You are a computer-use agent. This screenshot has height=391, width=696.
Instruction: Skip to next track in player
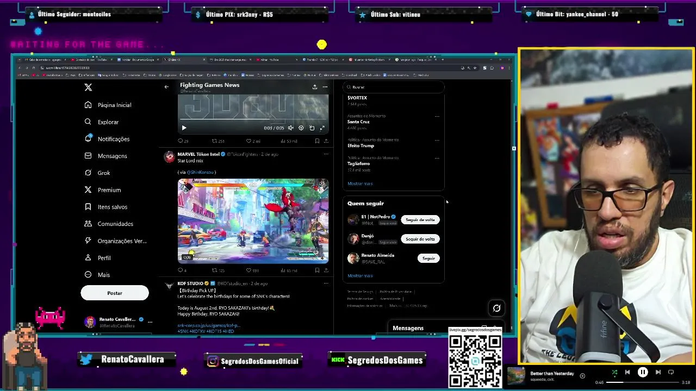[658, 373]
